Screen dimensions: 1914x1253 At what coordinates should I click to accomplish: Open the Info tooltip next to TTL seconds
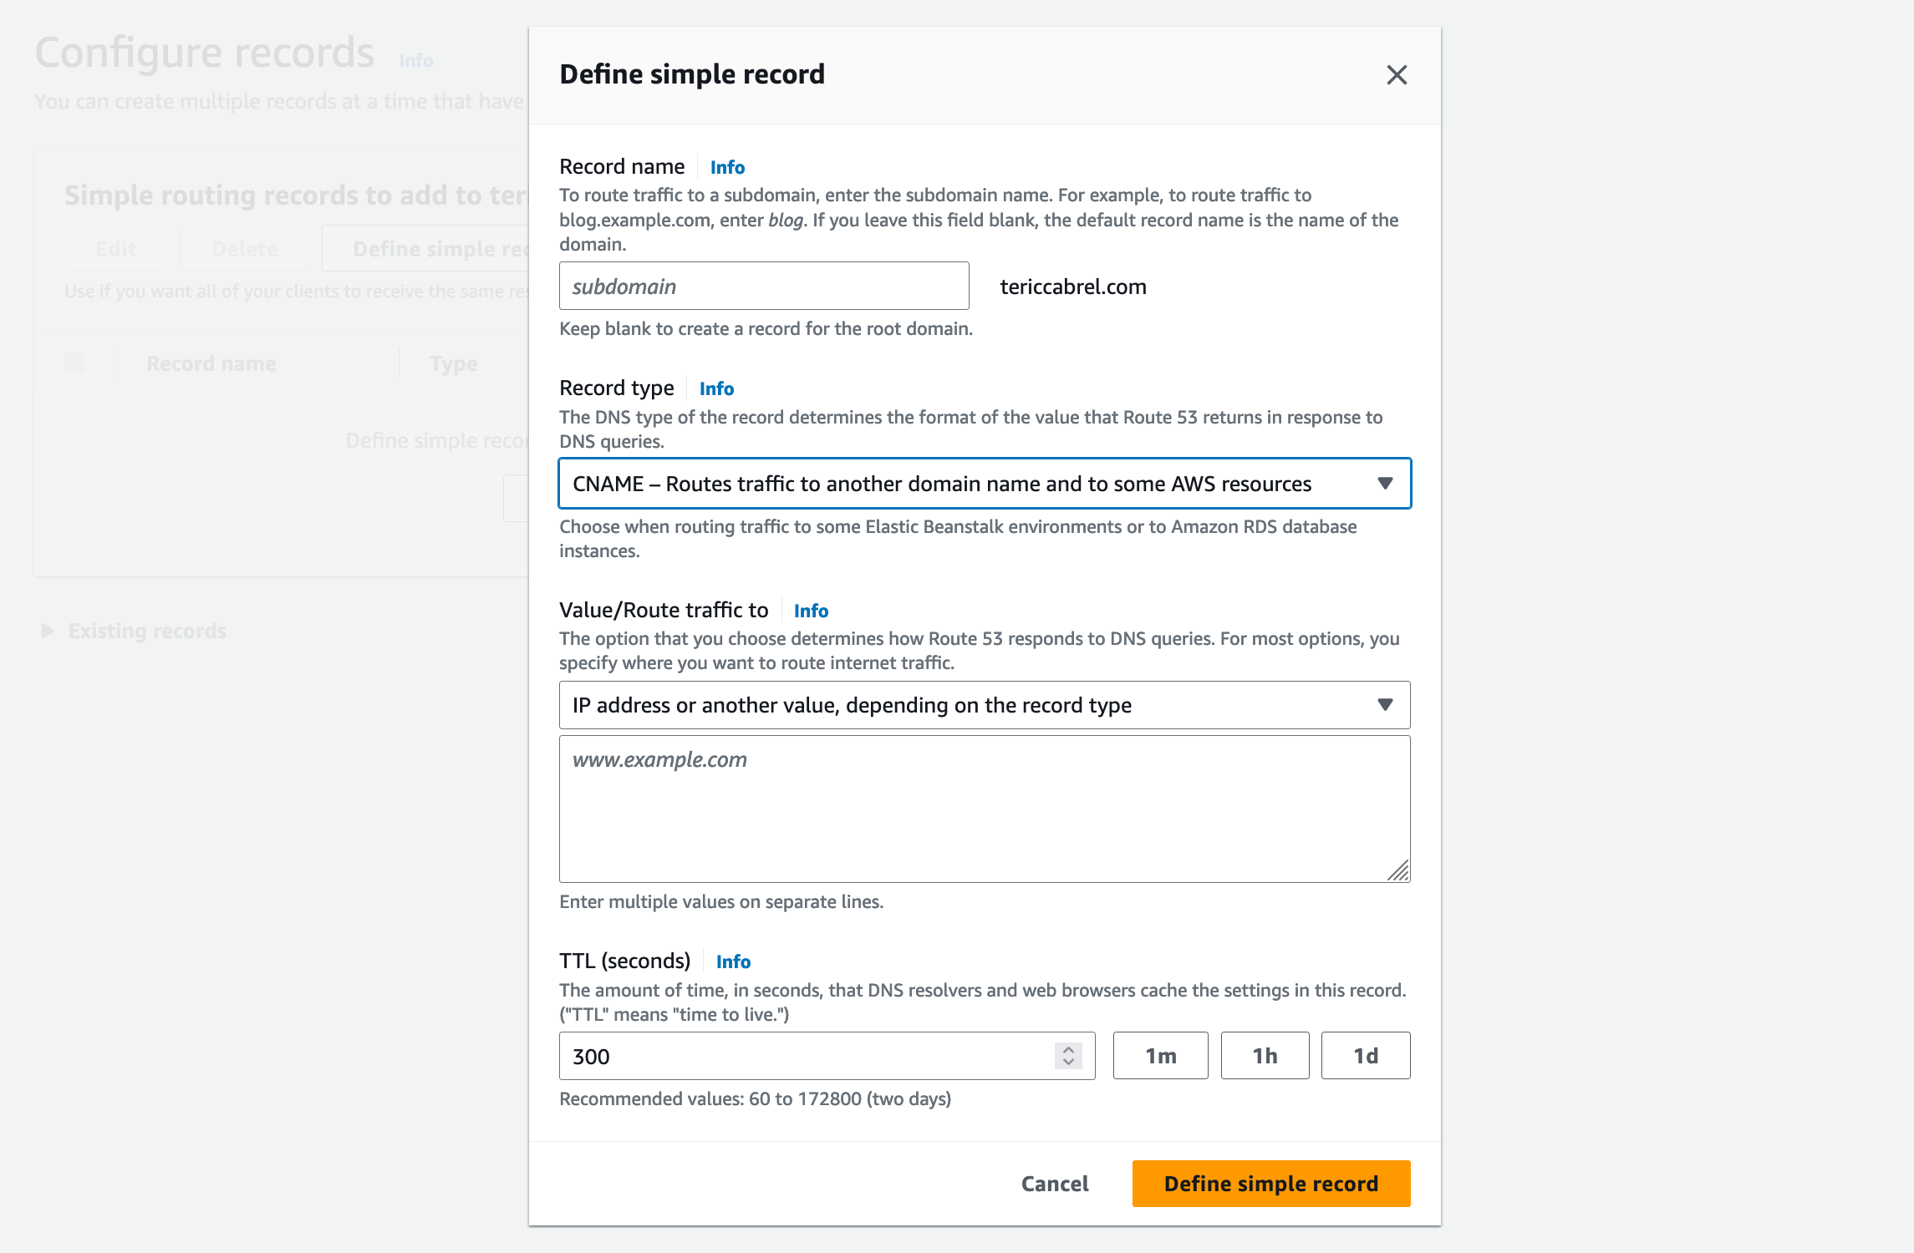coord(731,961)
